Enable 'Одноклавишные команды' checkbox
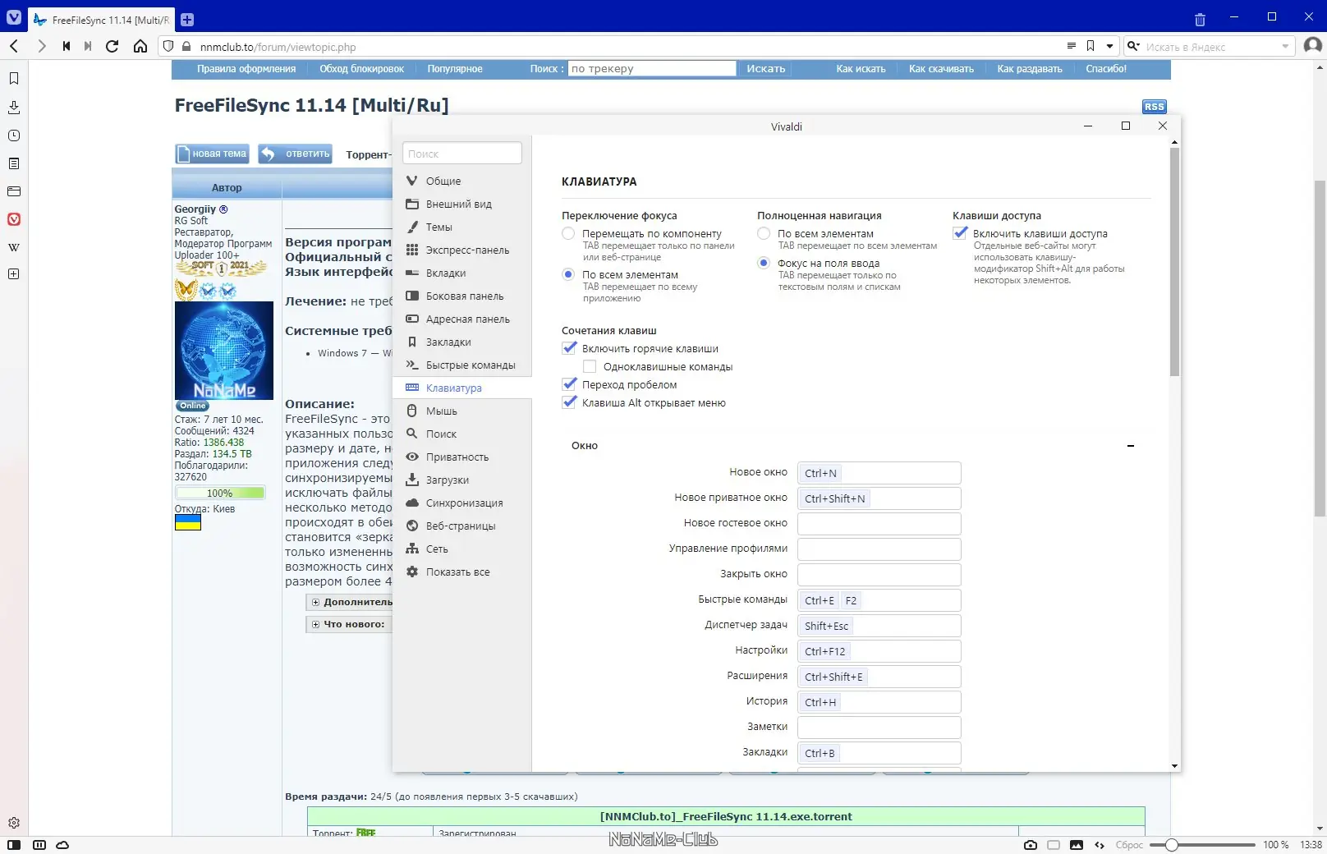This screenshot has height=854, width=1327. [x=590, y=367]
